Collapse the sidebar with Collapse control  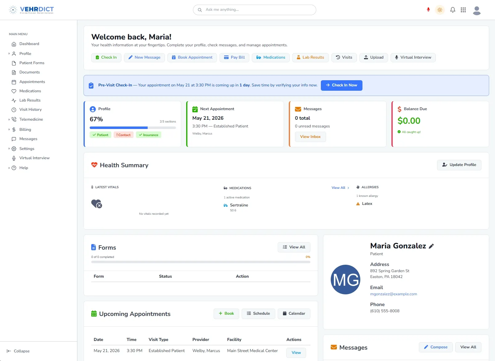[18, 351]
